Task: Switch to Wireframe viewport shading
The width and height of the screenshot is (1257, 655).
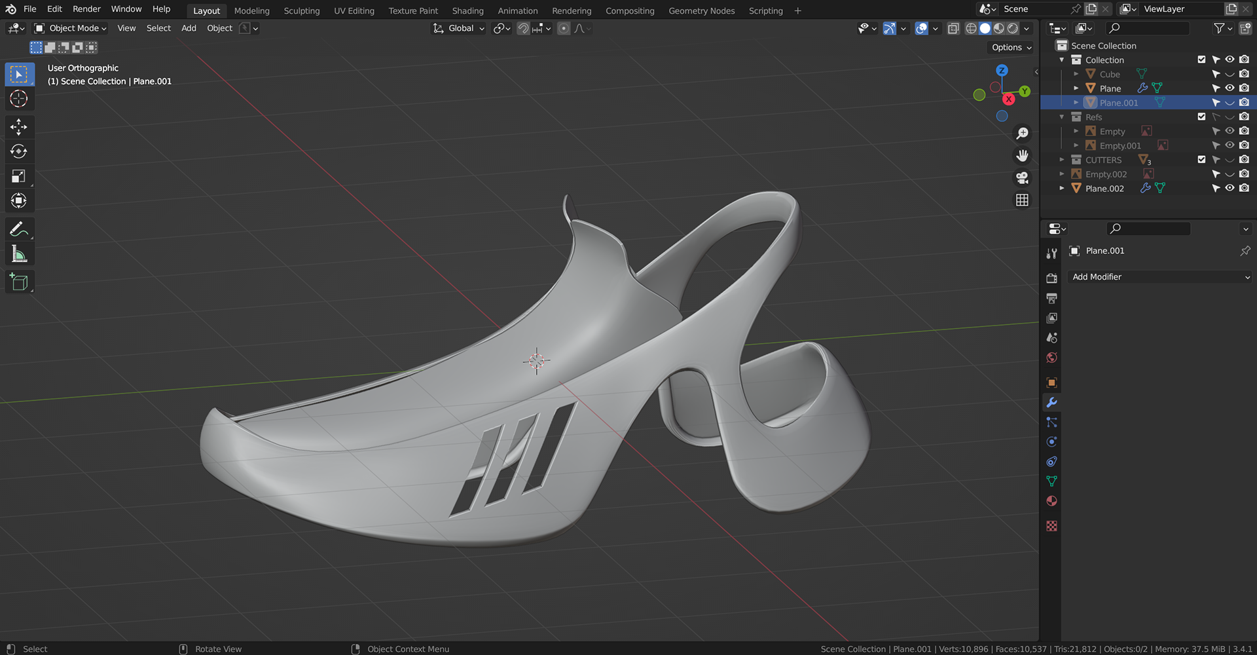Action: point(971,28)
